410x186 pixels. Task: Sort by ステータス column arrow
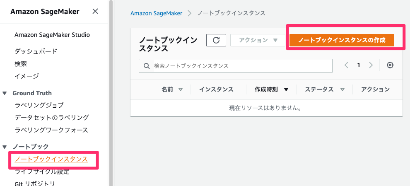pyautogui.click(x=342, y=89)
